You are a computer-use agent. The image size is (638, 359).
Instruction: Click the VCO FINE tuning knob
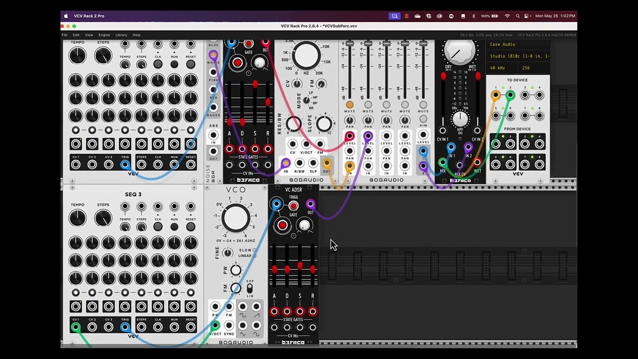[228, 253]
